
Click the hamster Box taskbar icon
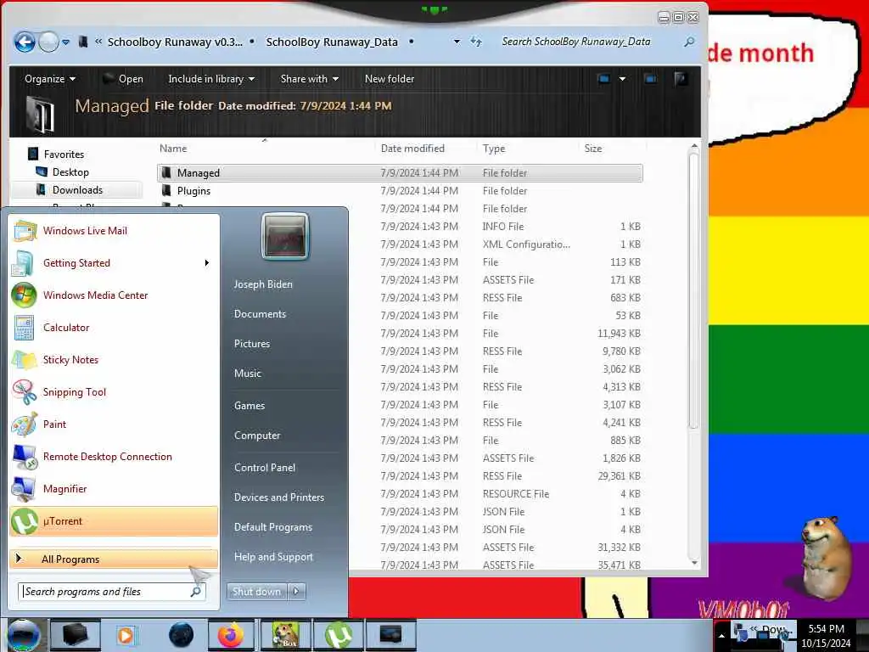[x=286, y=635]
